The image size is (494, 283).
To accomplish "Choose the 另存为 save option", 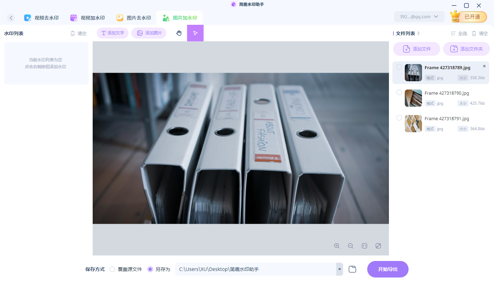I will (x=150, y=269).
